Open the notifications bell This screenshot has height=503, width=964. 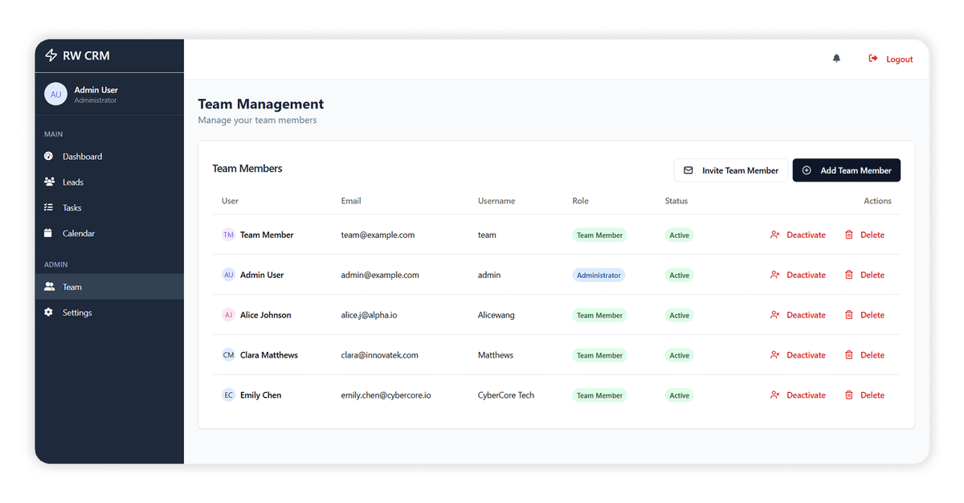836,59
